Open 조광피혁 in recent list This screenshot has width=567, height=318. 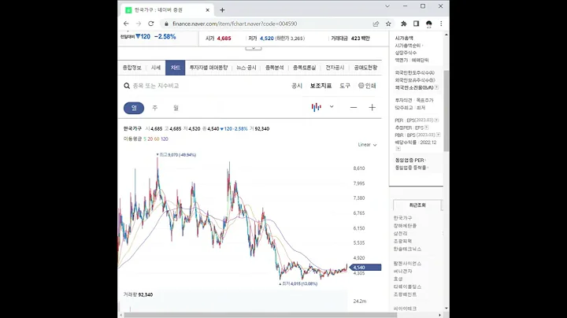click(x=402, y=241)
